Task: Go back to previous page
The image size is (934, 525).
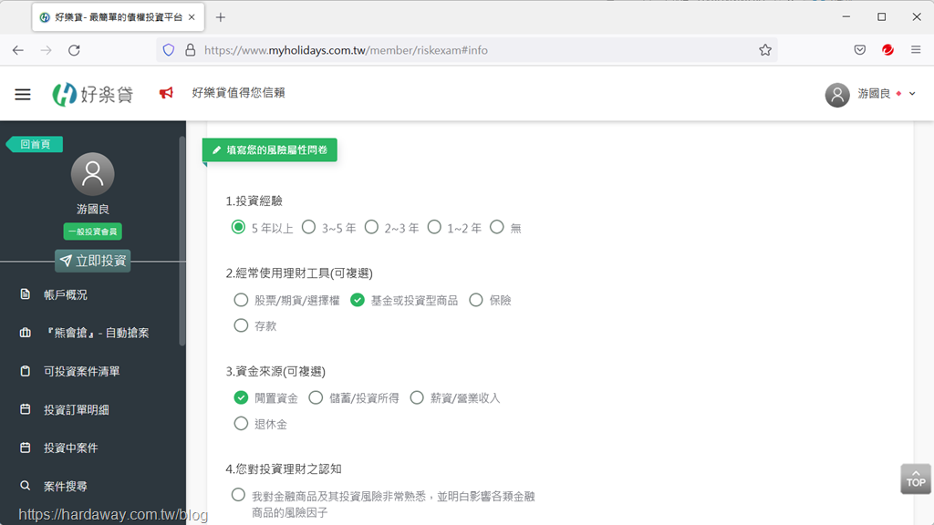Action: [18, 50]
